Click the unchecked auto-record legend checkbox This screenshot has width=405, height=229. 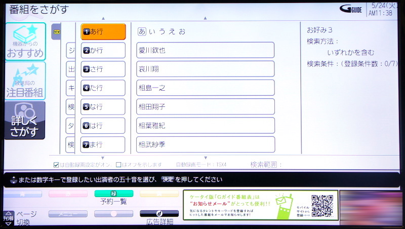pyautogui.click(x=118, y=165)
